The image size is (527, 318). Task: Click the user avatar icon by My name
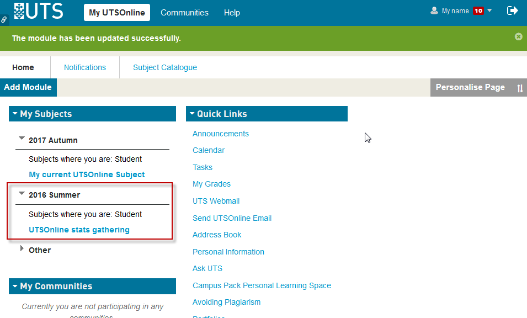coord(434,10)
